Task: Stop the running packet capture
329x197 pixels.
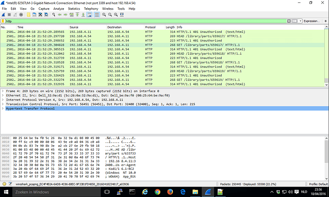Action: [x=9, y=15]
